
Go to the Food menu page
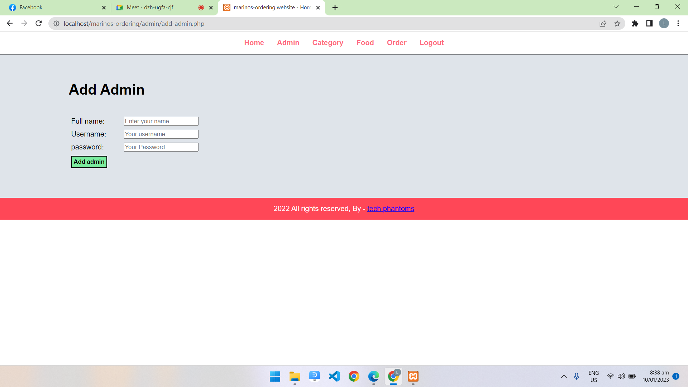click(x=365, y=43)
